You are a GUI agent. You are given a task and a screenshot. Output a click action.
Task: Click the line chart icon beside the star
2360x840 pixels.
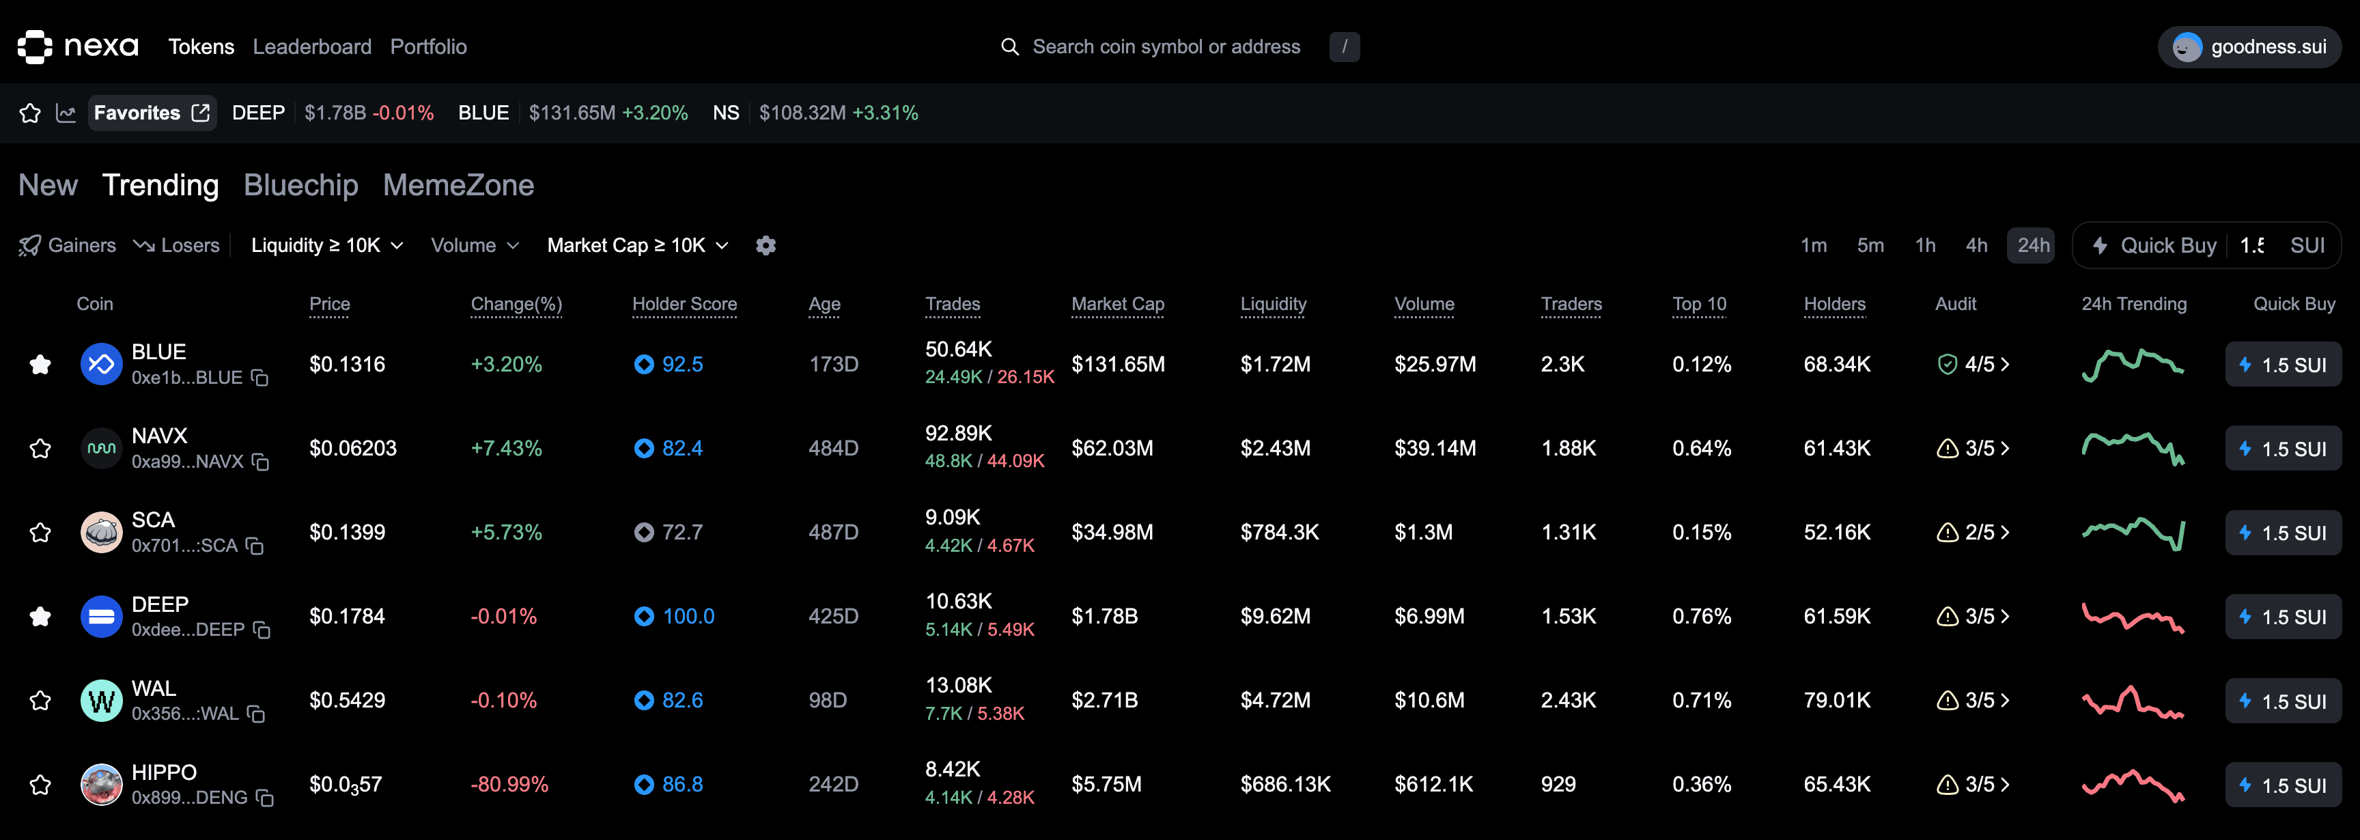(66, 112)
